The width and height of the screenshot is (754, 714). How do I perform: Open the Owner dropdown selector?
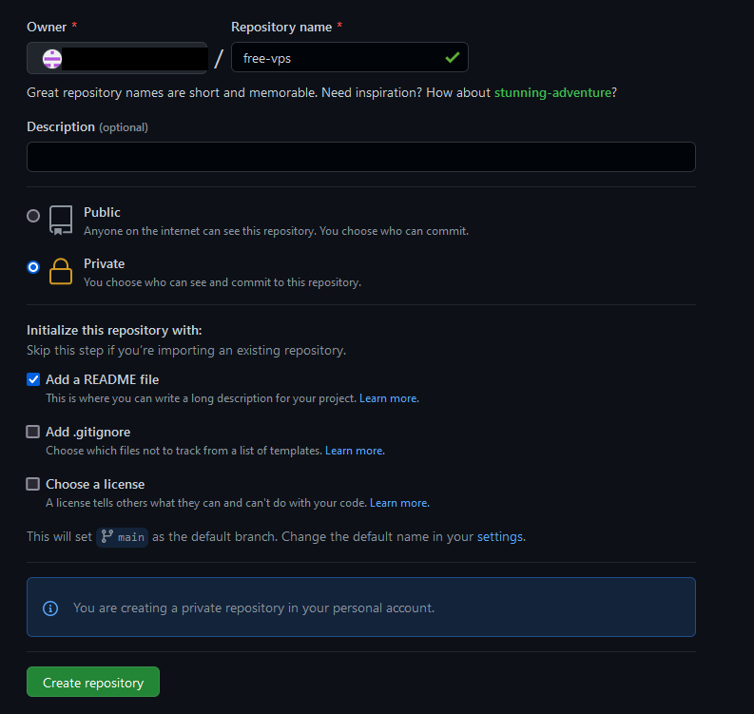coord(117,59)
